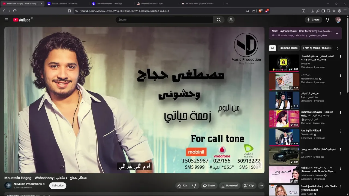Share this page via address bar icon

pyautogui.click(x=254, y=11)
